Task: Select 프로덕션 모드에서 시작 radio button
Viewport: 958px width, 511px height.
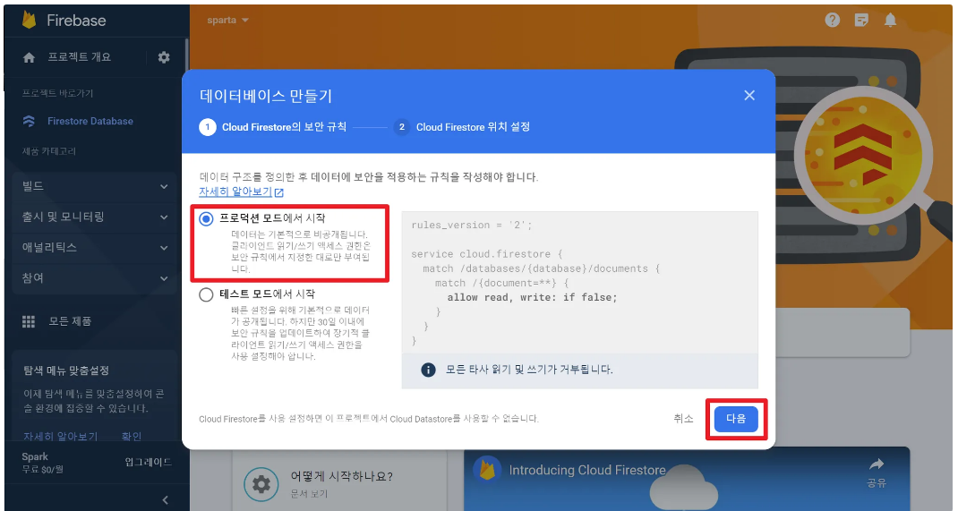Action: (x=206, y=218)
